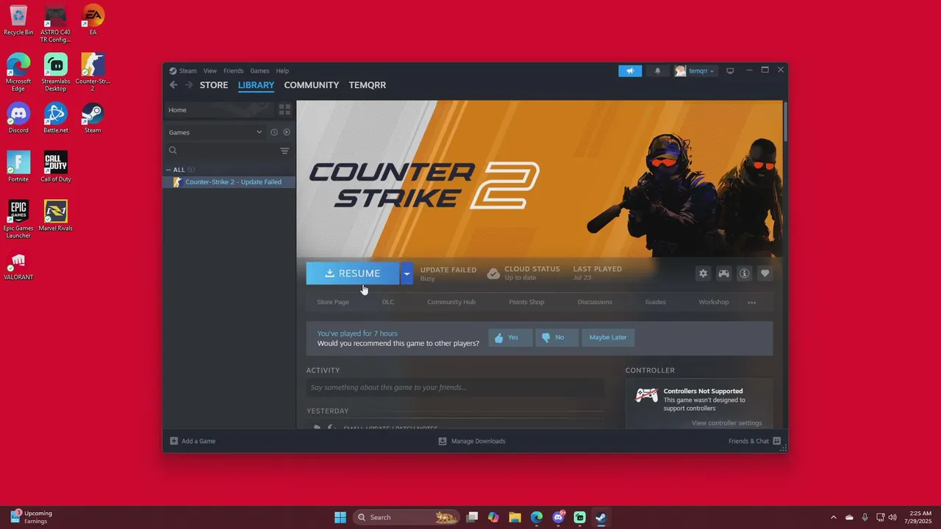Show more game links via ellipsis

(751, 303)
